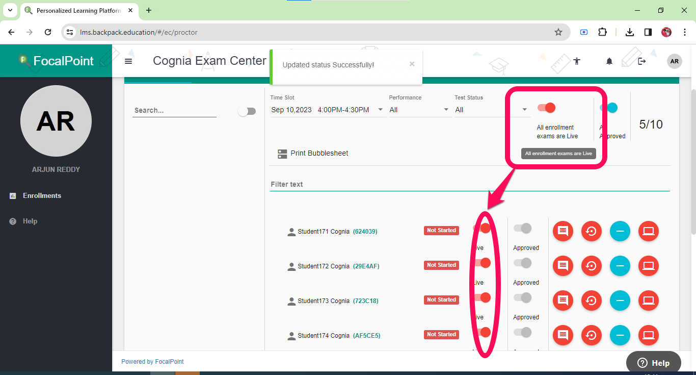Screen dimensions: 696x375
Task: Open notifications bell
Action: 609,61
